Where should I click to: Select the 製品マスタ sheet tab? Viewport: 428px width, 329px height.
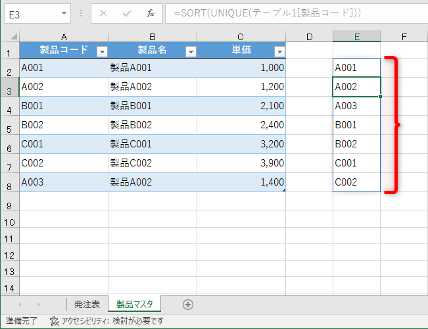pos(135,304)
